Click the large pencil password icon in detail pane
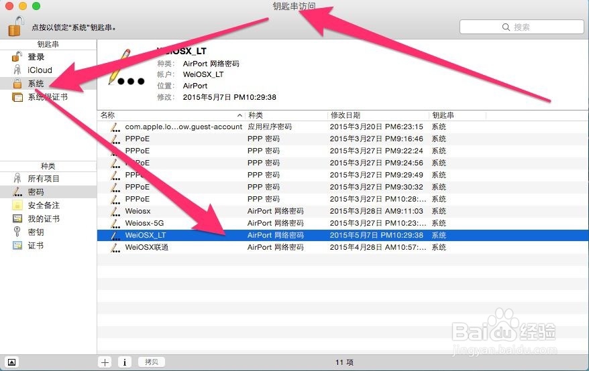Screen dimensions: 589x371 click(126, 68)
